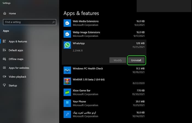Uninstall WhatsApp
This screenshot has width=192, height=123.
(136, 60)
